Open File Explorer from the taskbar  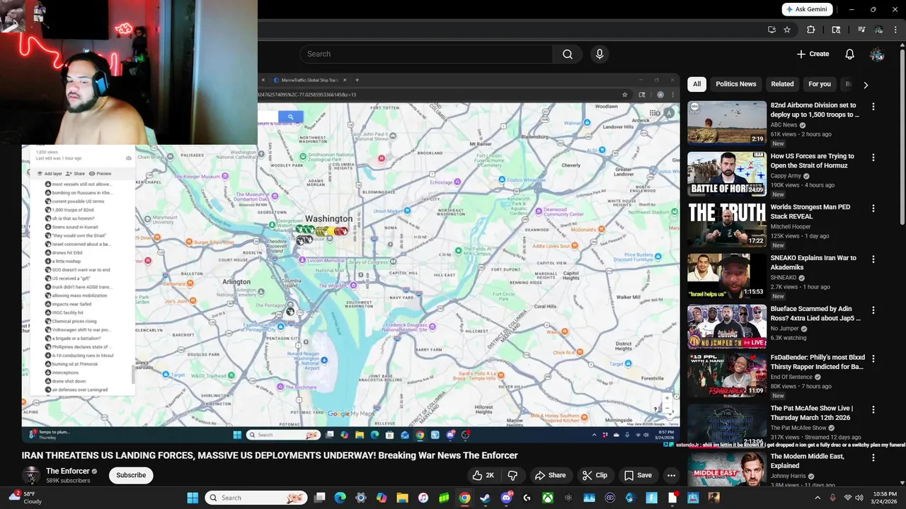tap(402, 498)
